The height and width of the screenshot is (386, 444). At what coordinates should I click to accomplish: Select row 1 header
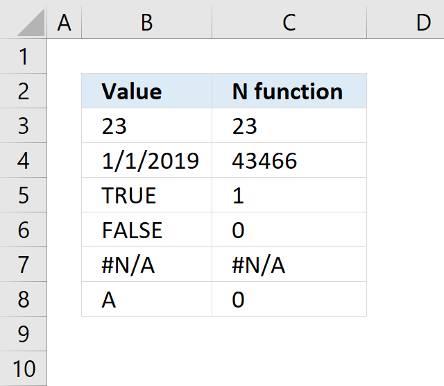[x=23, y=56]
